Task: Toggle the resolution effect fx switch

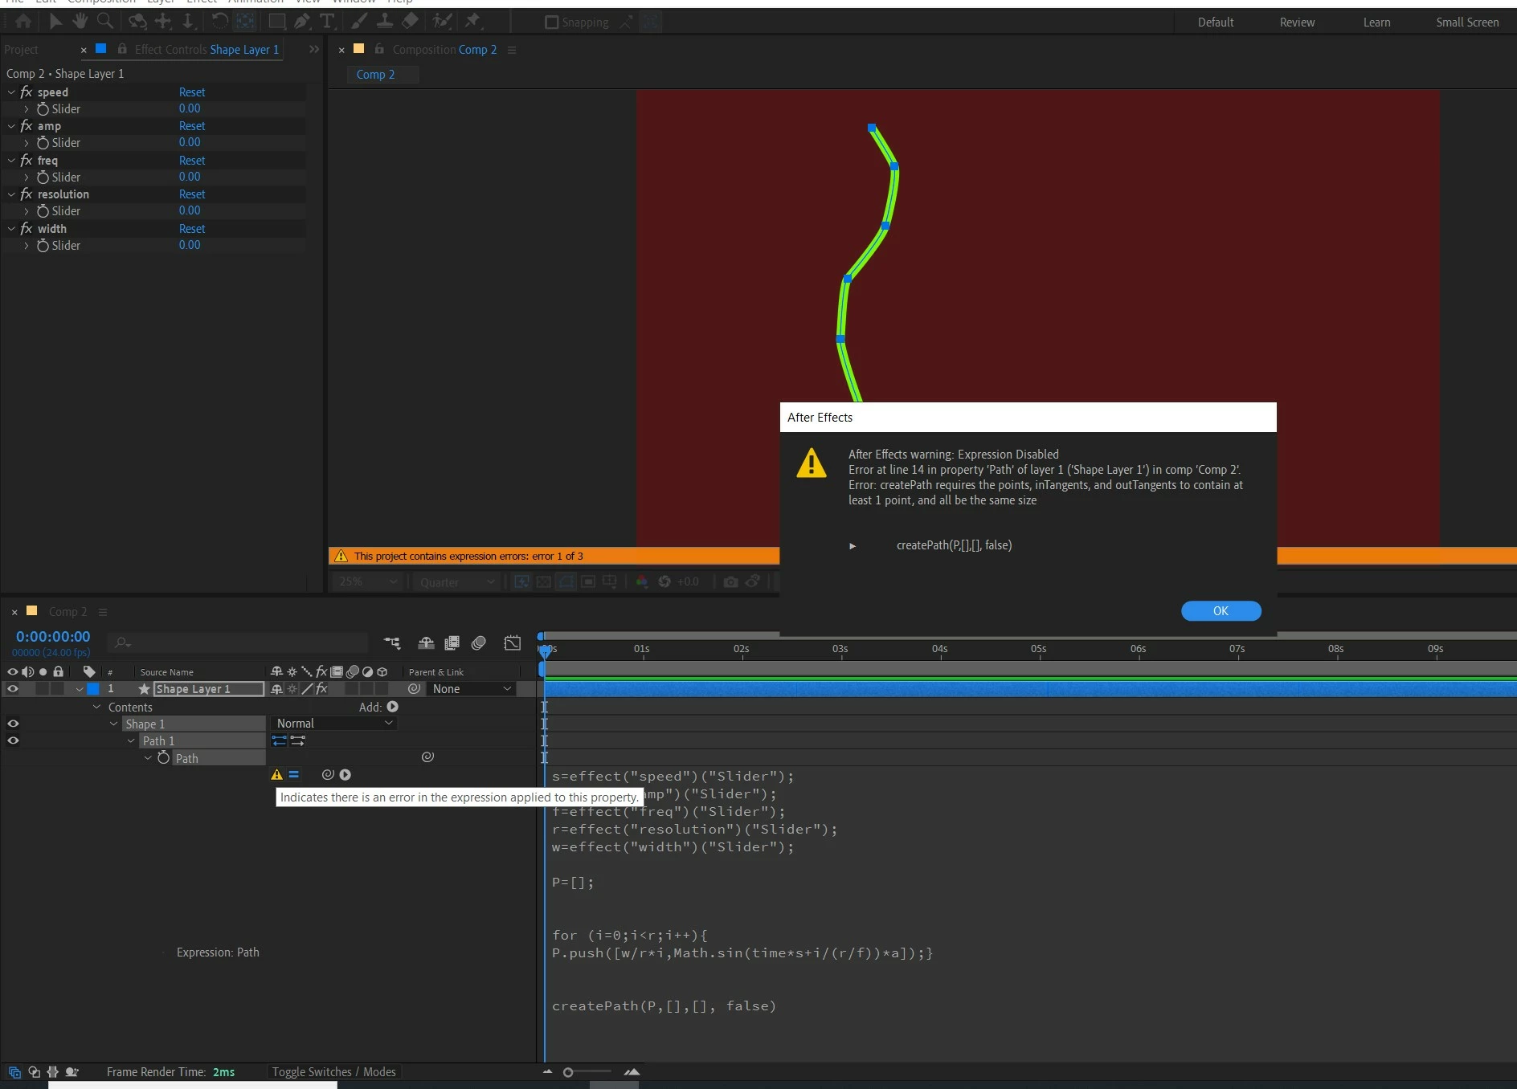Action: coord(27,194)
